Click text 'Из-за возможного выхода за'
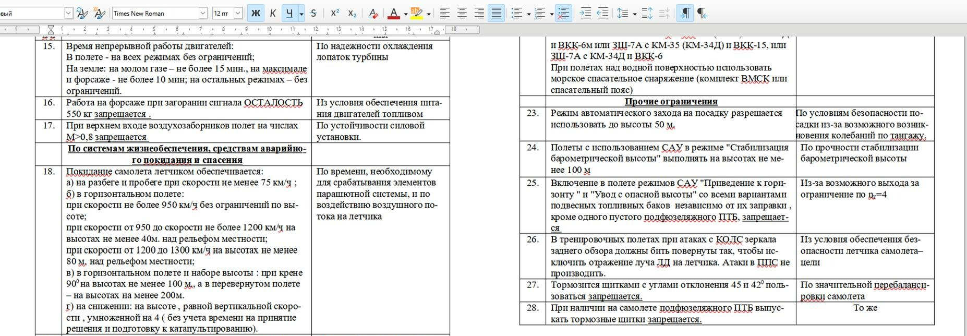The height and width of the screenshot is (336, 967). pos(860,183)
